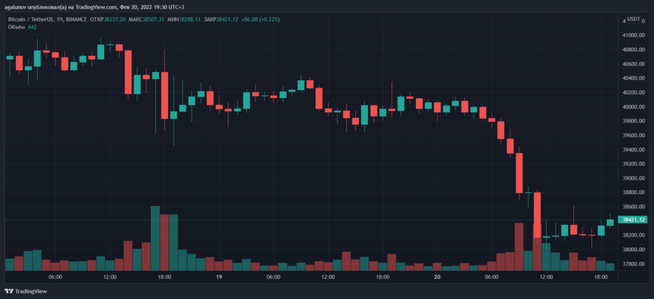Click the current price label 38421.12
654x299 pixels.
(634, 220)
